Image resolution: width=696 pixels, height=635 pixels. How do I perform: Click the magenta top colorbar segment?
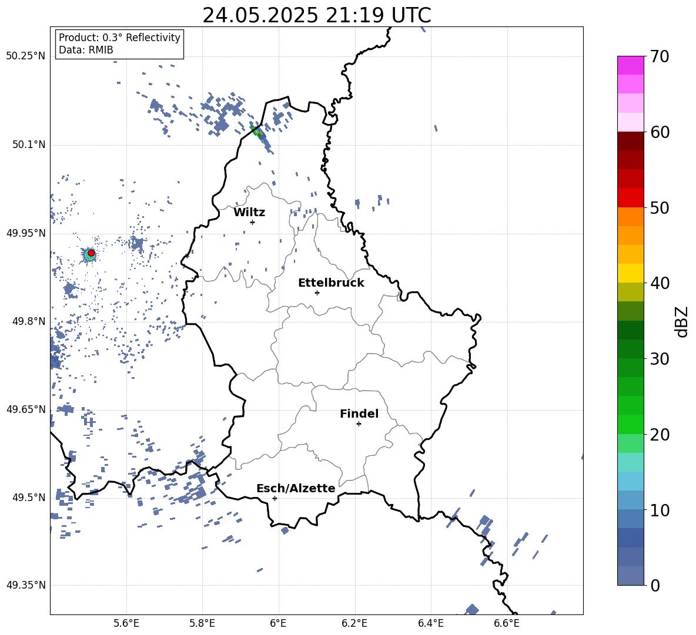(630, 65)
